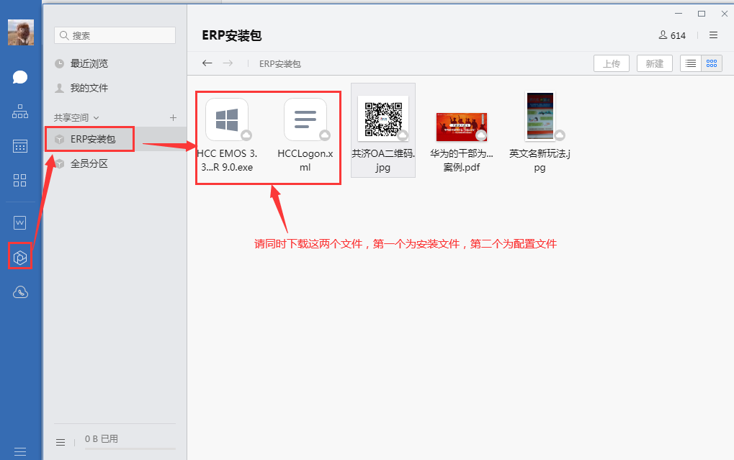Select the HCCLogon.xml file

click(305, 135)
